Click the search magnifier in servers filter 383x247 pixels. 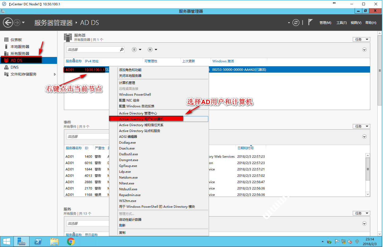(122, 50)
